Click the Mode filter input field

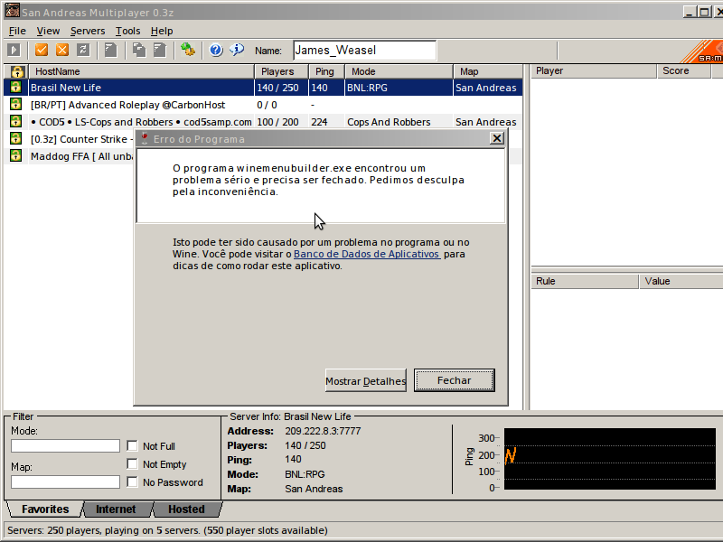coord(65,445)
